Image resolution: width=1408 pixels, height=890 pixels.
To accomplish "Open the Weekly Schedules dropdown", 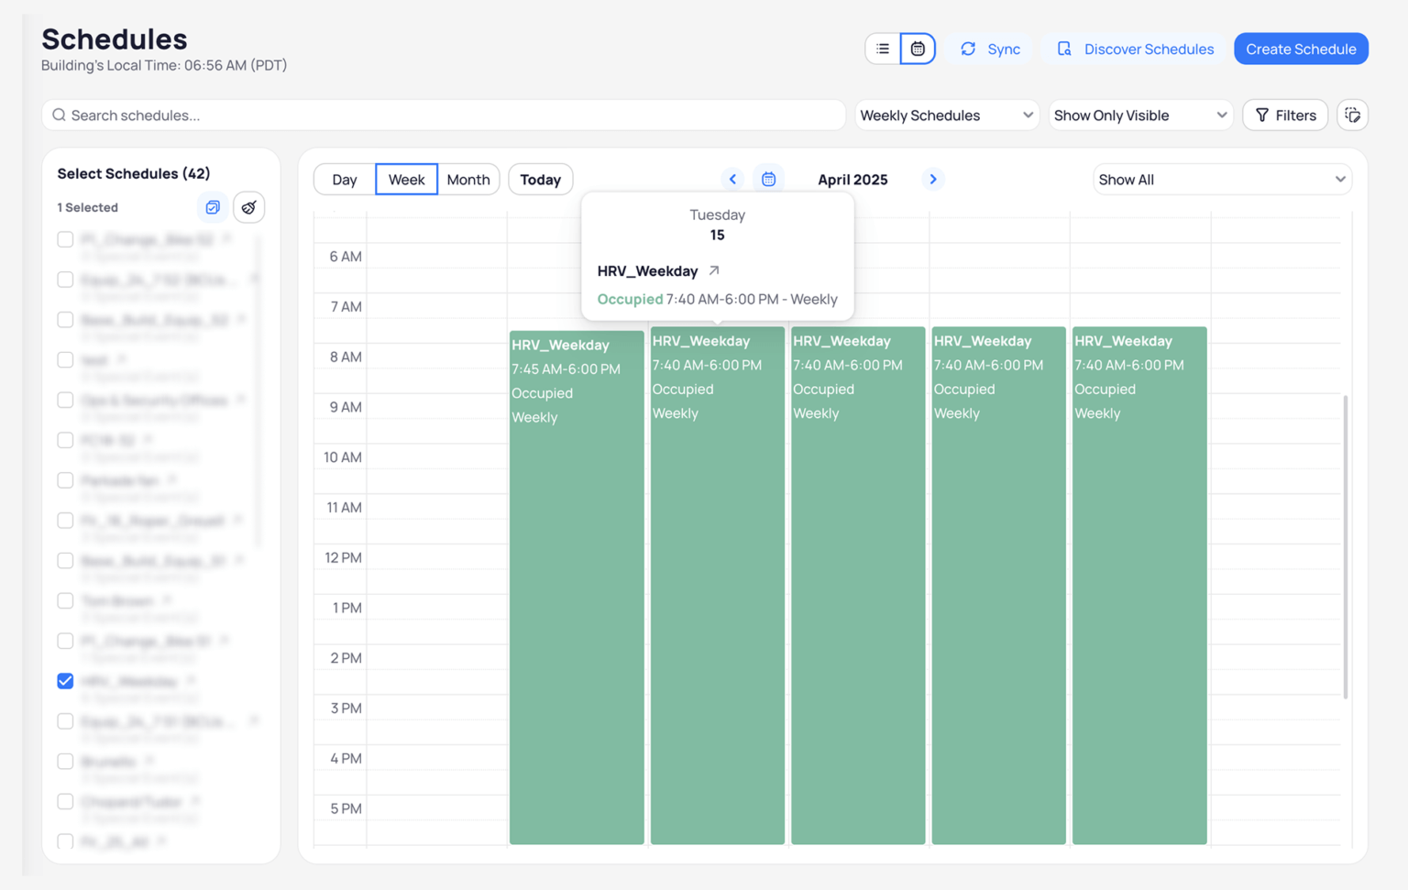I will [x=946, y=115].
